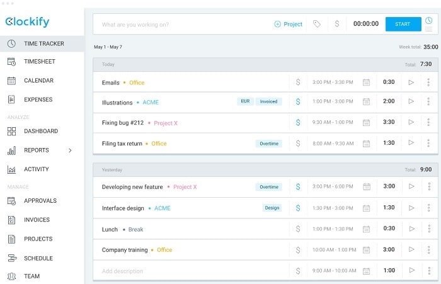Open the Project picker in tracker bar
The image size is (441, 284).
[x=289, y=24]
